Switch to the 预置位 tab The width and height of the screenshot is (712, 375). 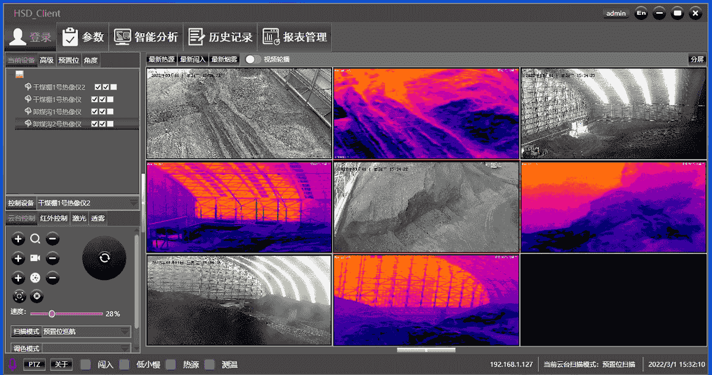tap(68, 60)
